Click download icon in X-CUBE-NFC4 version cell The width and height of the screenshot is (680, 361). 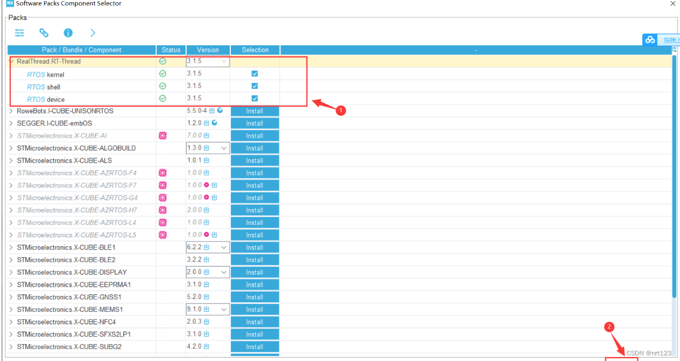(206, 322)
